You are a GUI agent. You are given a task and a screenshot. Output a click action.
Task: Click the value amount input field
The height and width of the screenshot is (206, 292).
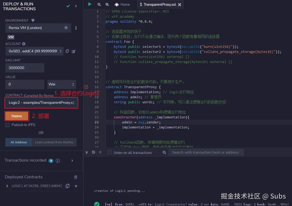25,84
